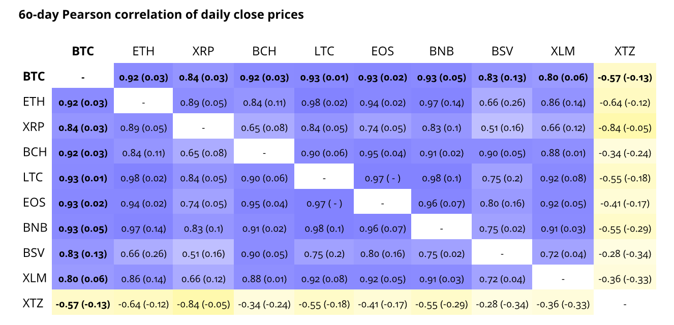Click the cell in XTZ row, BTC column
The width and height of the screenshot is (674, 325).
point(83,304)
